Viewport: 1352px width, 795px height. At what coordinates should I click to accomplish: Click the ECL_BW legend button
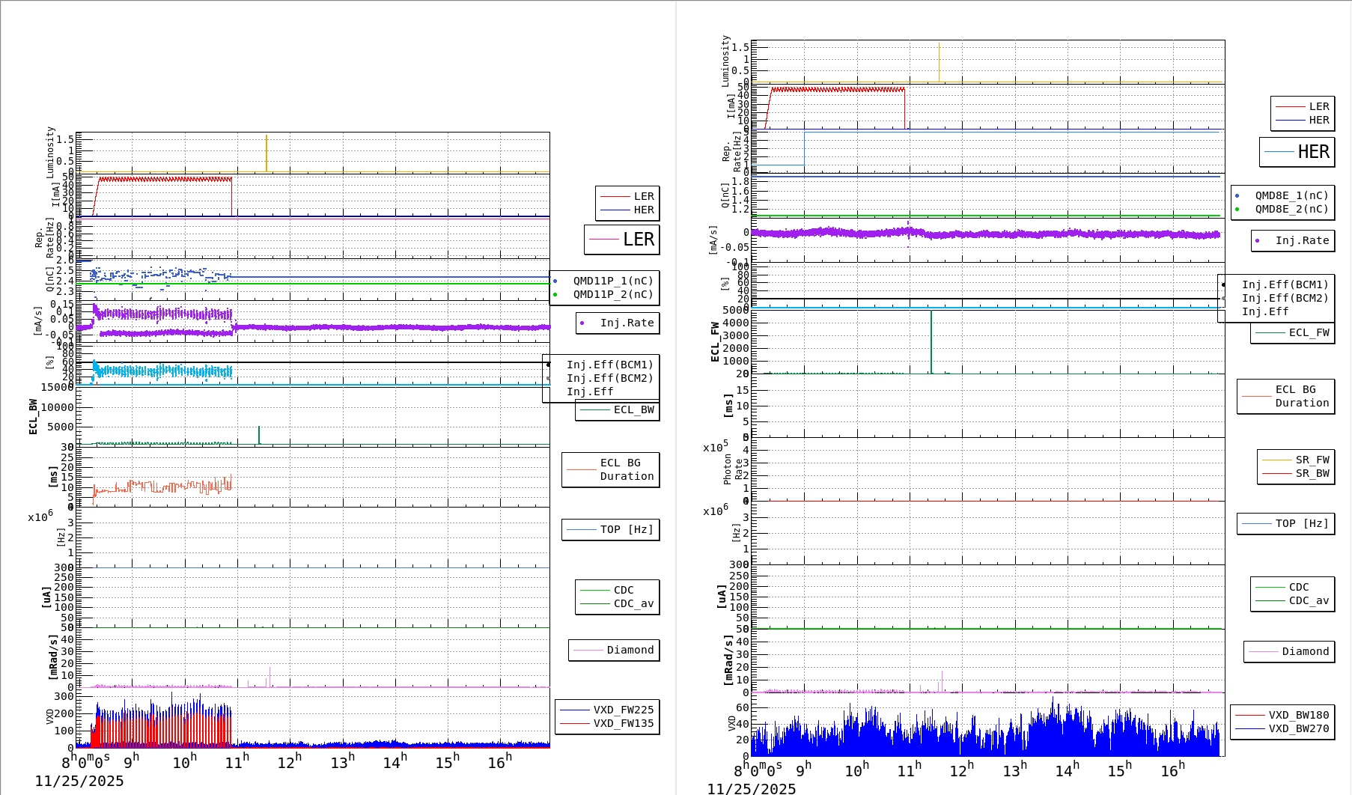click(617, 411)
